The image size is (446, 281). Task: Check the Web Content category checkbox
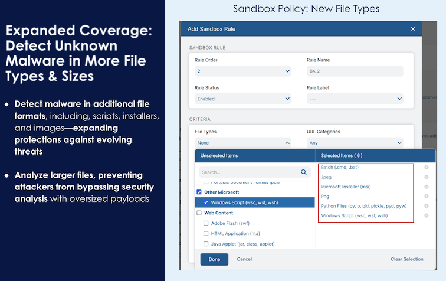(x=199, y=213)
